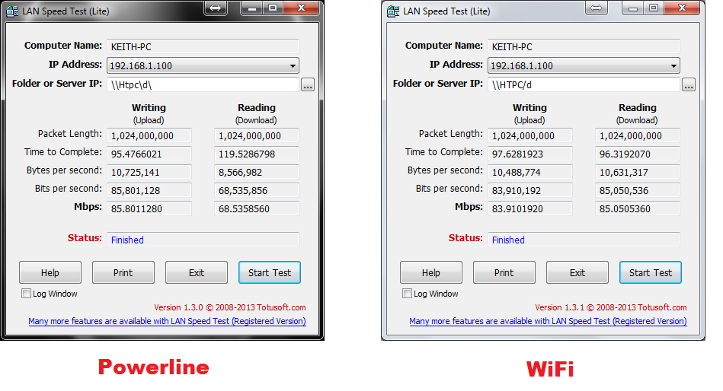Image resolution: width=723 pixels, height=391 pixels.
Task: Click Finished status field in WiFi window
Action: tap(584, 240)
